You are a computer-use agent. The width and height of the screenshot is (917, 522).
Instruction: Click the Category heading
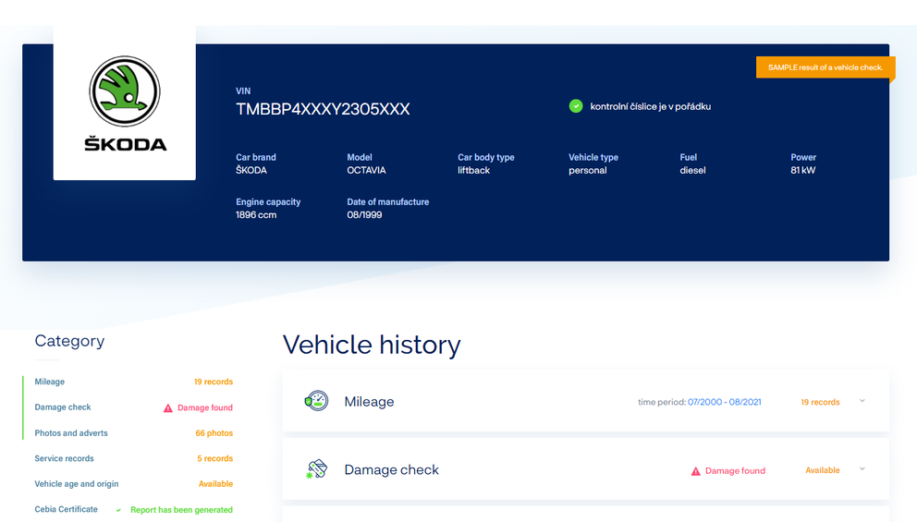tap(69, 341)
